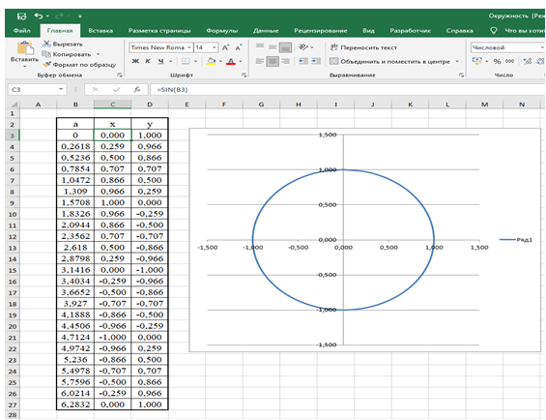The image size is (546, 420).
Task: Switch to the Вставка tab
Action: pos(101,31)
